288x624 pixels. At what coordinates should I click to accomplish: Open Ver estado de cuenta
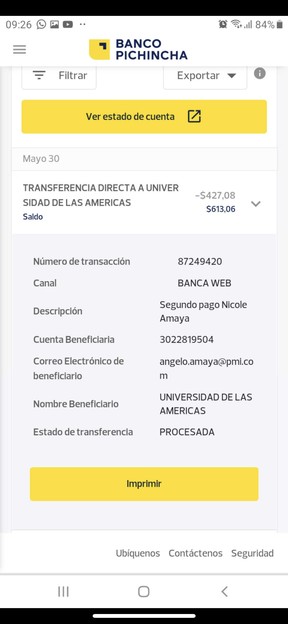pos(144,117)
